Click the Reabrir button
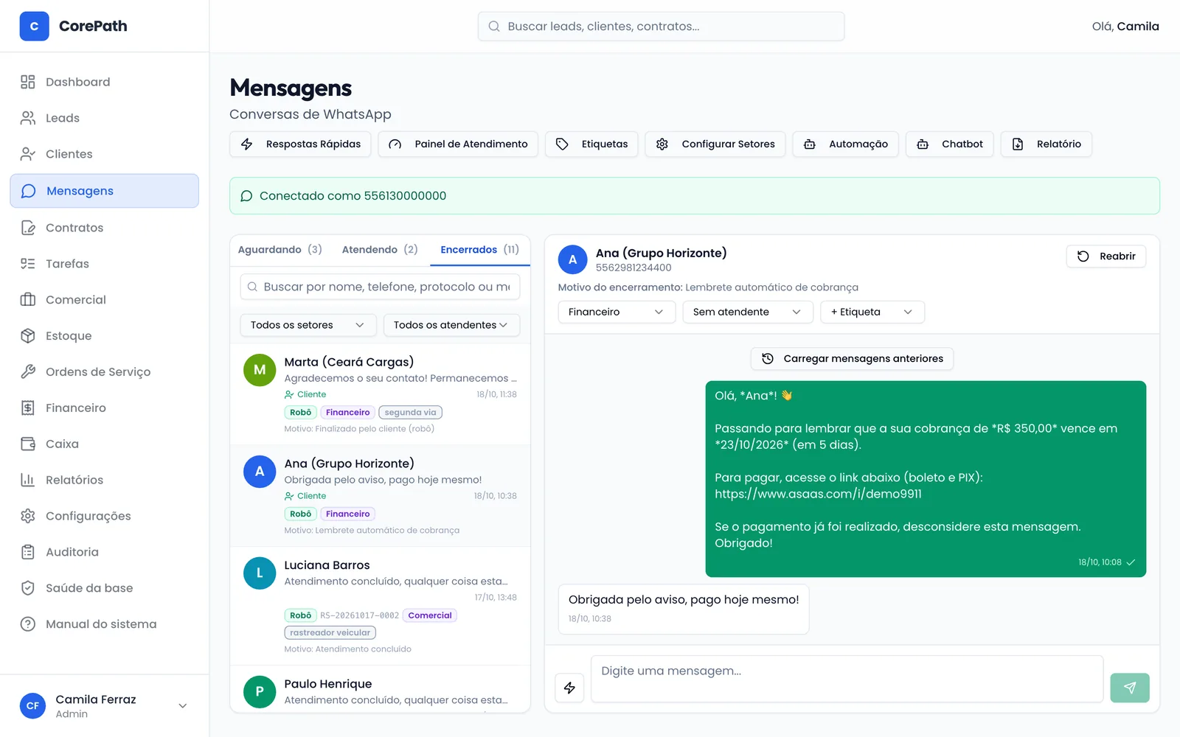 click(1106, 256)
